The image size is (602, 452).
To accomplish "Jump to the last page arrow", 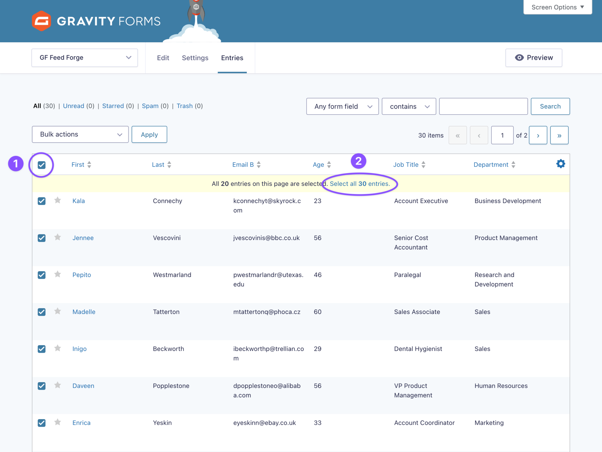I will click(x=559, y=135).
